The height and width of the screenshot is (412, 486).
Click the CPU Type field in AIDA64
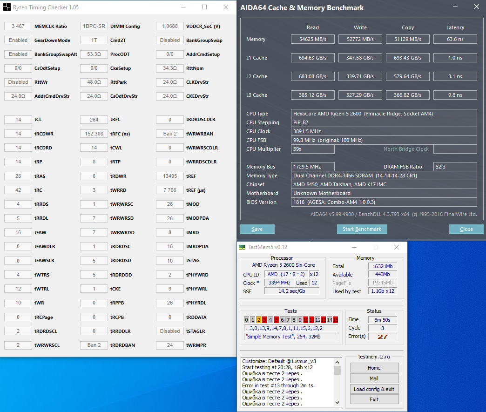(384, 114)
